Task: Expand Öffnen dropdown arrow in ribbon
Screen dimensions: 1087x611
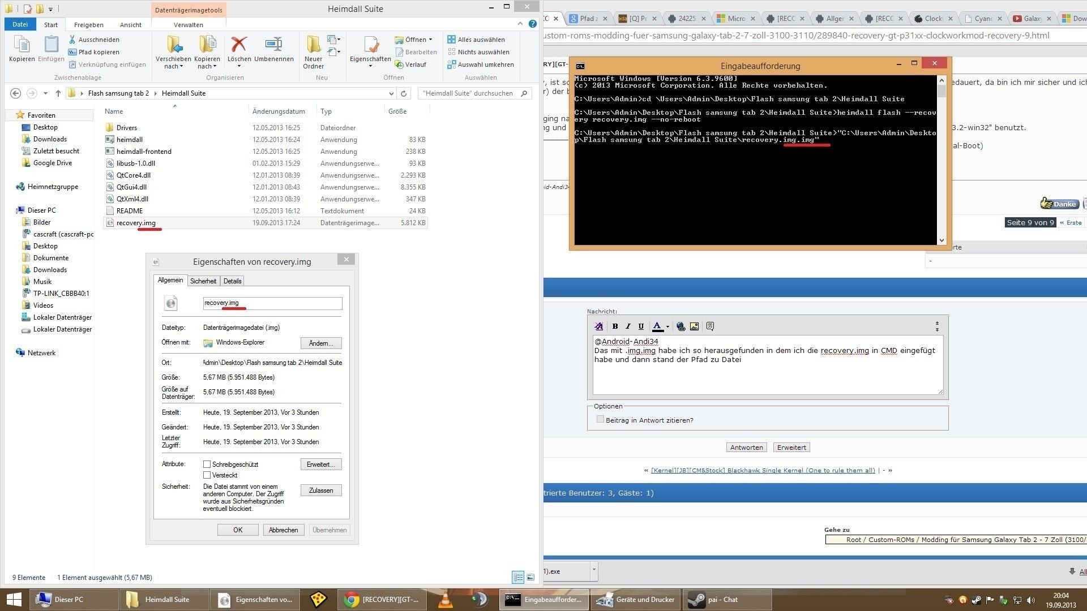Action: click(430, 40)
